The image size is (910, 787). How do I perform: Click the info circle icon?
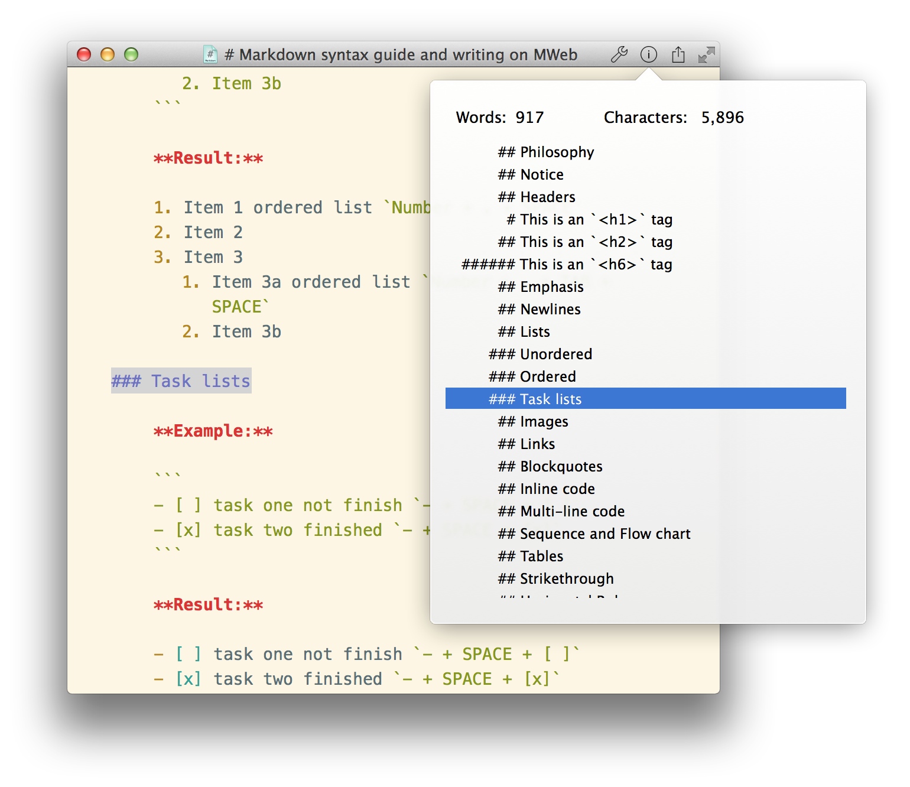pyautogui.click(x=649, y=54)
